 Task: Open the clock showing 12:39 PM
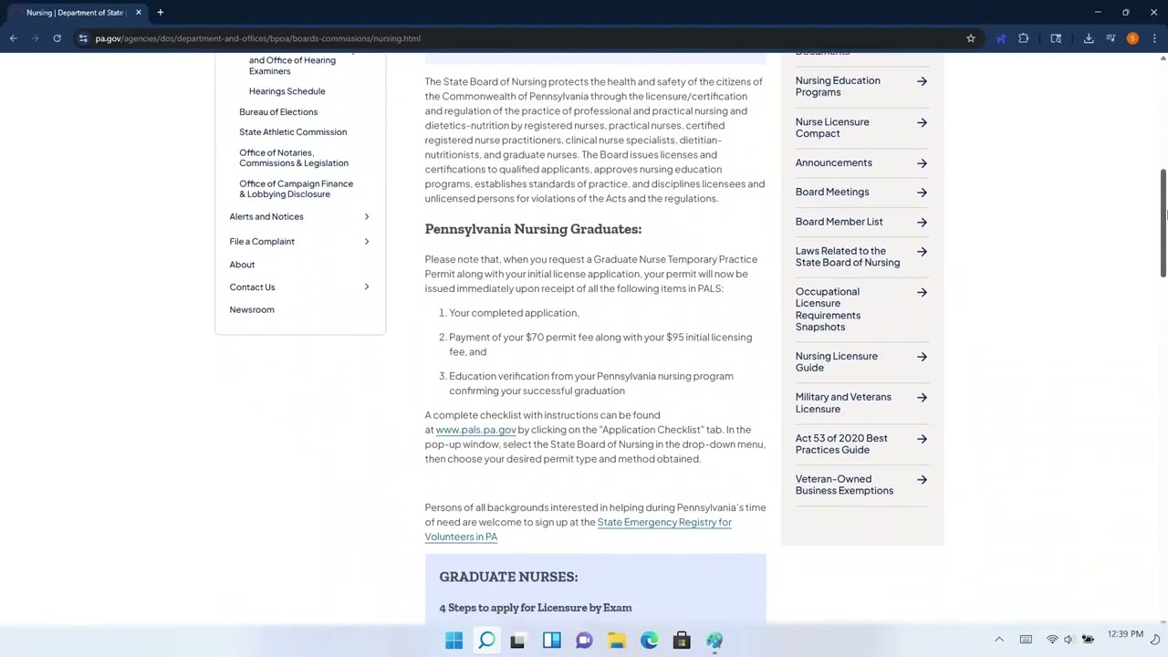coord(1125,634)
